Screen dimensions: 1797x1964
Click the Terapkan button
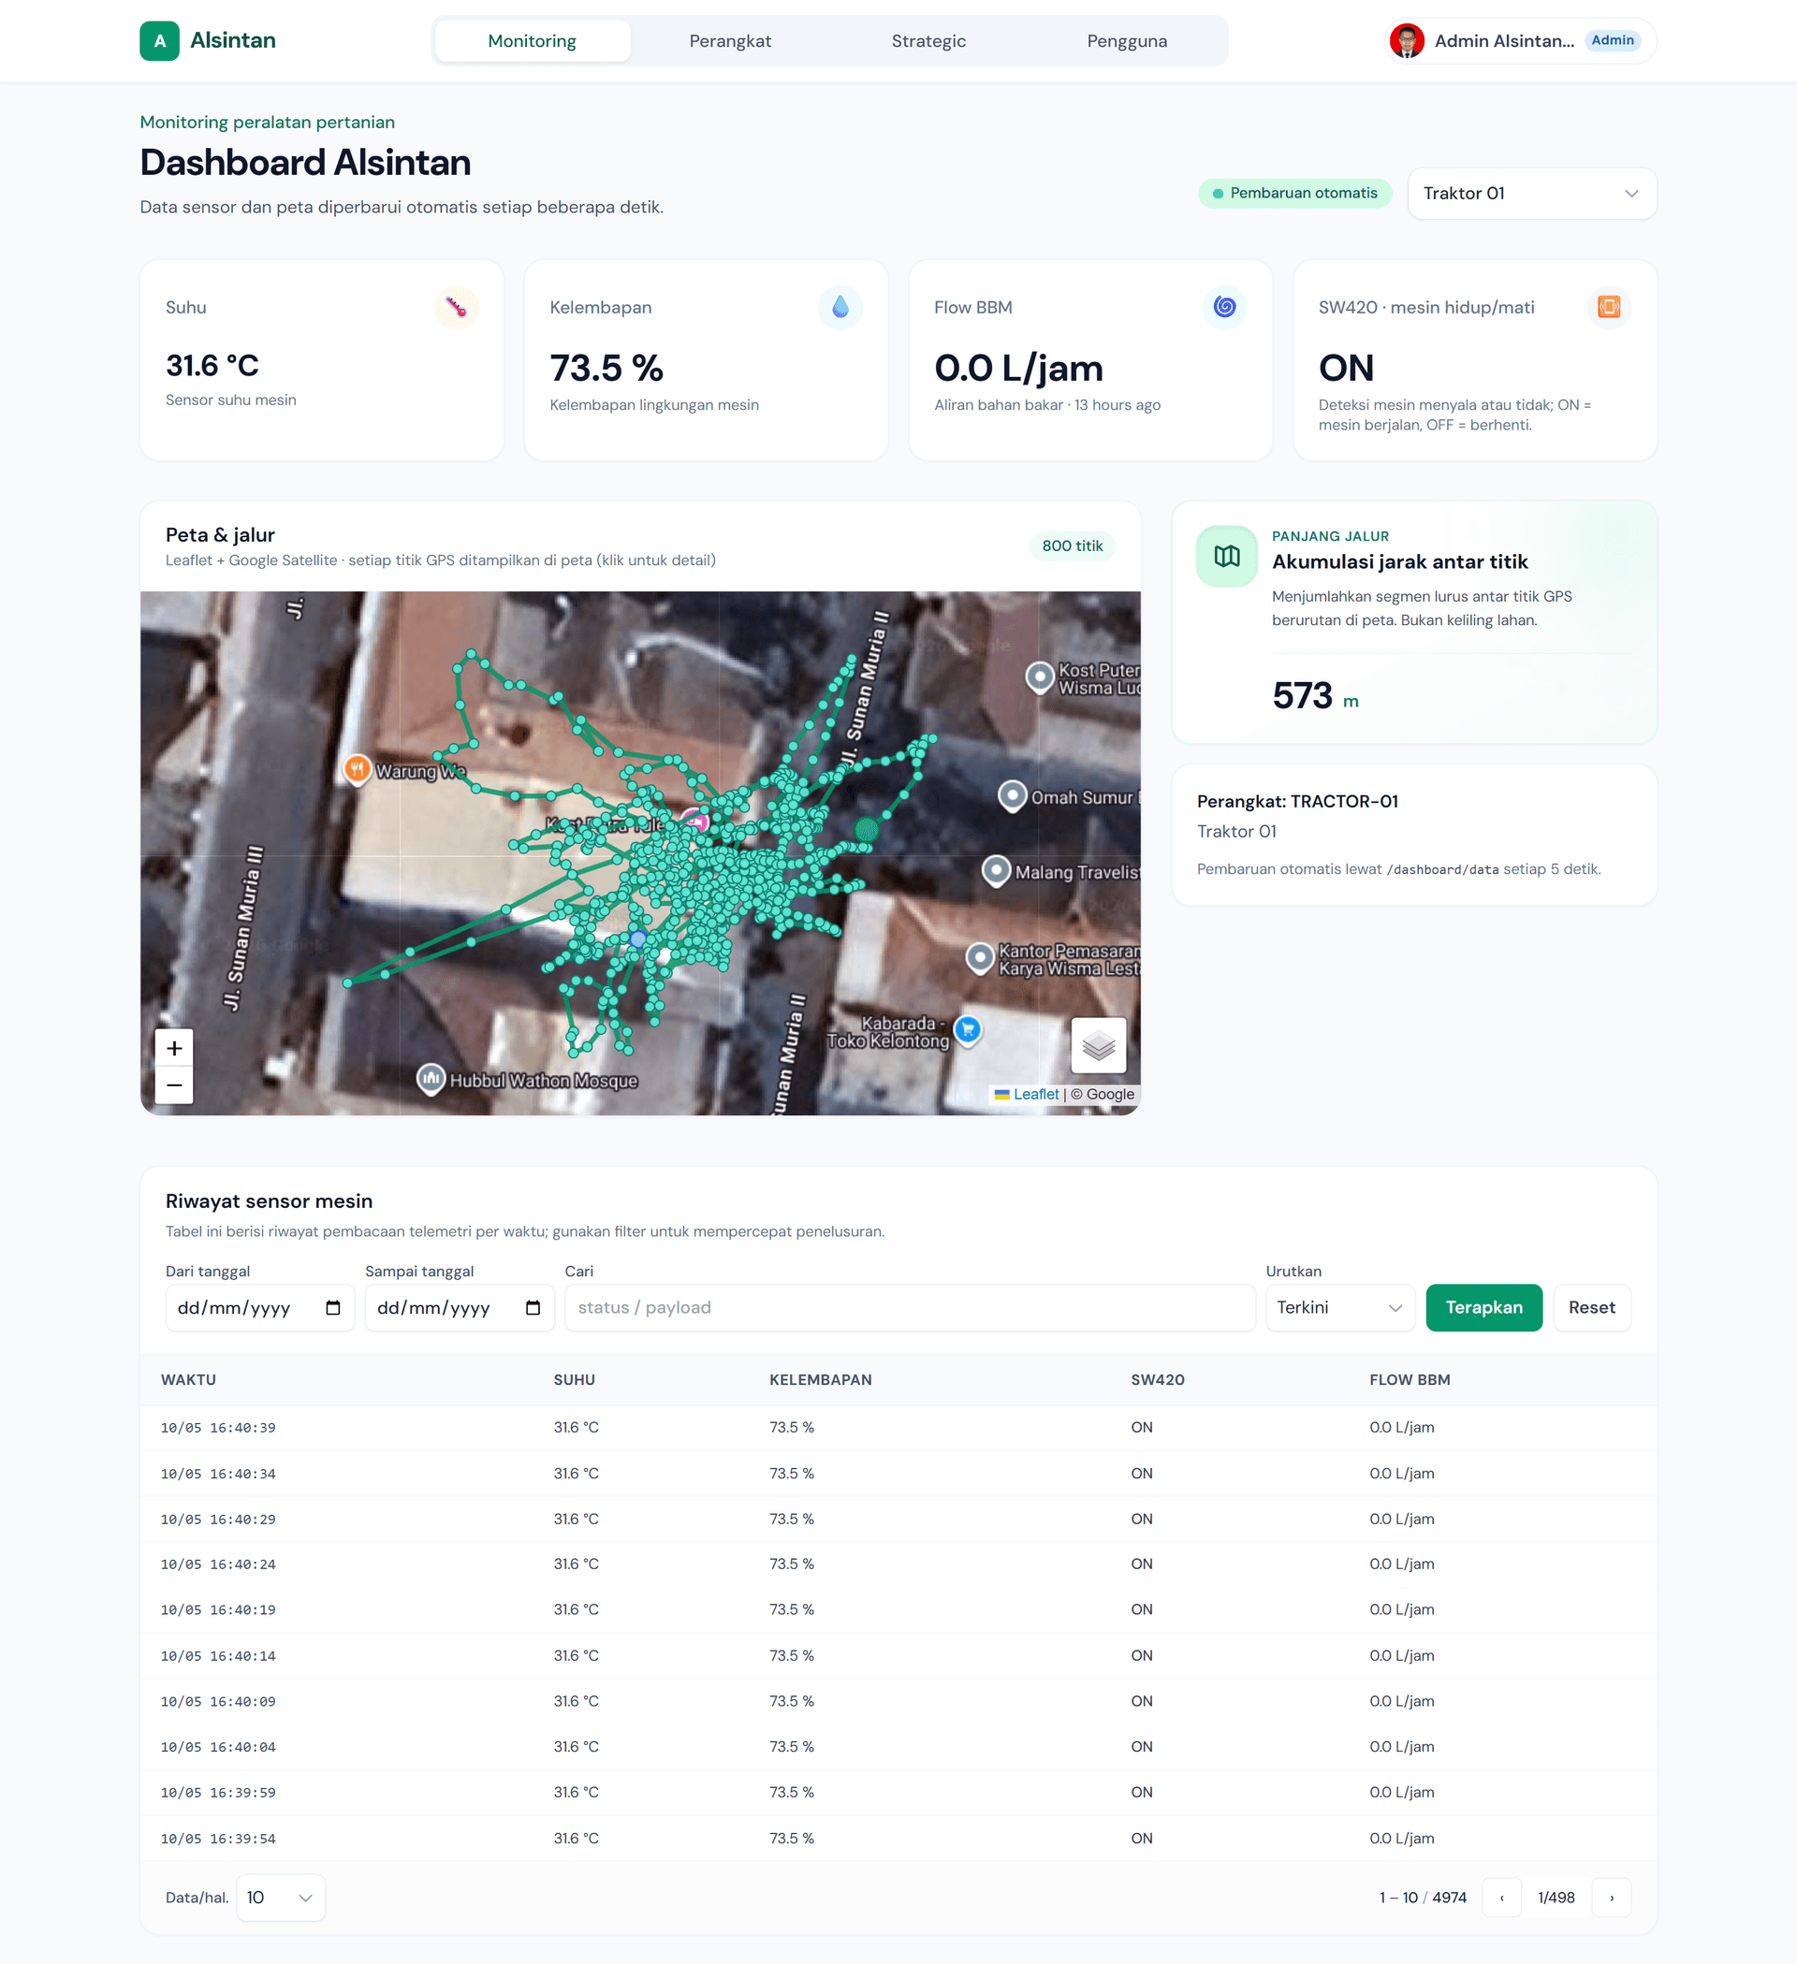(x=1483, y=1308)
